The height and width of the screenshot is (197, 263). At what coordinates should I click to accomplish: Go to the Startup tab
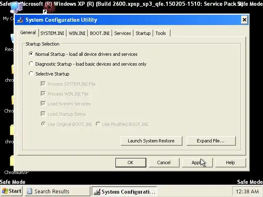click(143, 33)
